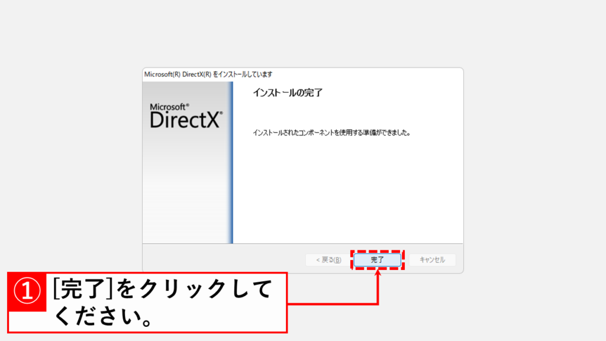606x341 pixels.
Task: Select the インストールの完了 heading text
Action: click(x=288, y=93)
